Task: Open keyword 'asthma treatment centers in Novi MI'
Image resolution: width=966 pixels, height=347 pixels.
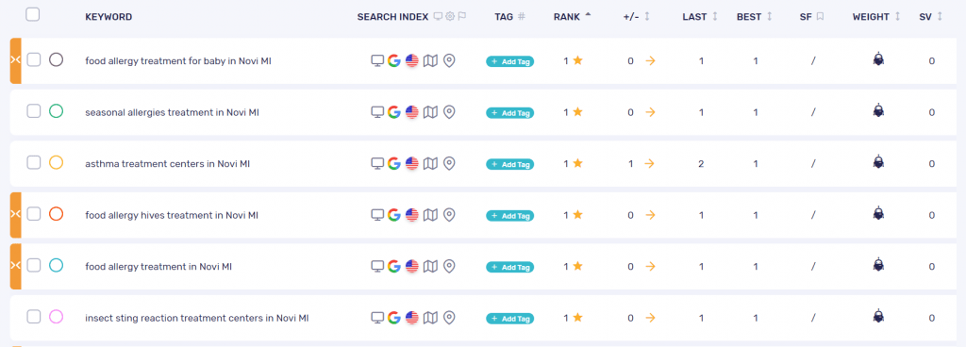Action: 168,164
